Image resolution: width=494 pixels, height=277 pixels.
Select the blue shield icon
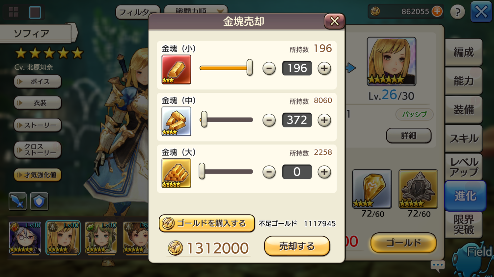39,201
